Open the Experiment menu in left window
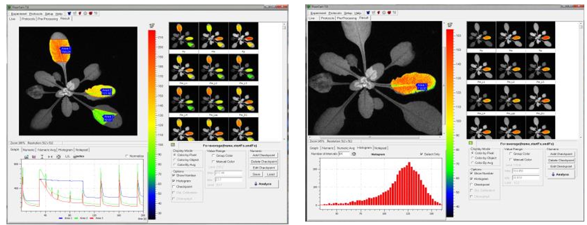Image resolution: width=587 pixels, height=225 pixels. coord(19,14)
